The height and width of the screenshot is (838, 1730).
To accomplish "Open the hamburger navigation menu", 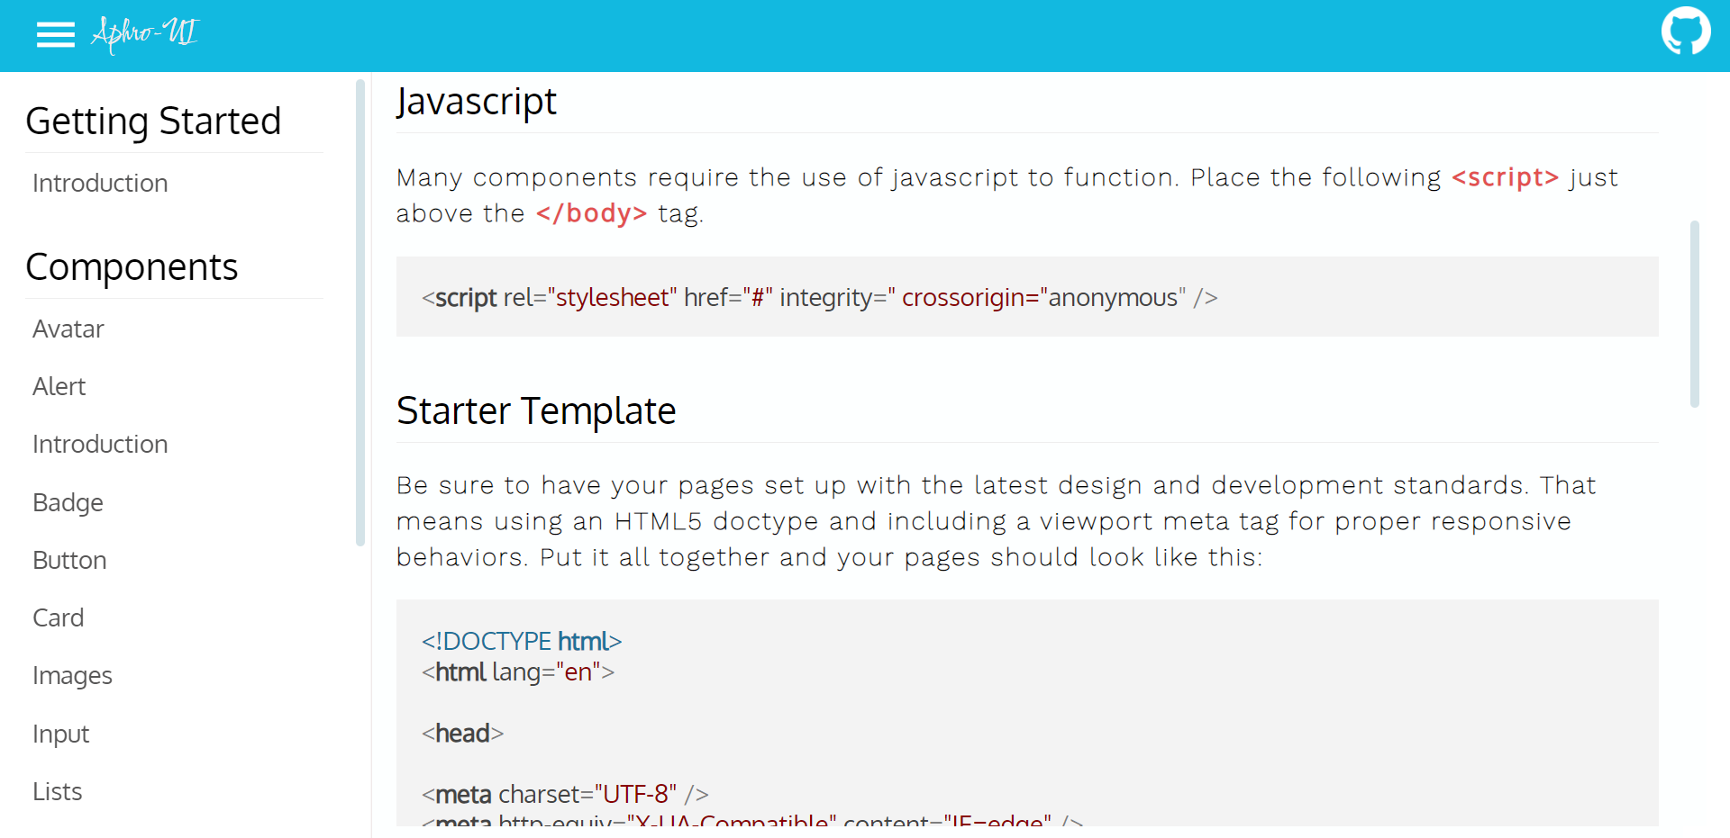I will click(x=55, y=34).
